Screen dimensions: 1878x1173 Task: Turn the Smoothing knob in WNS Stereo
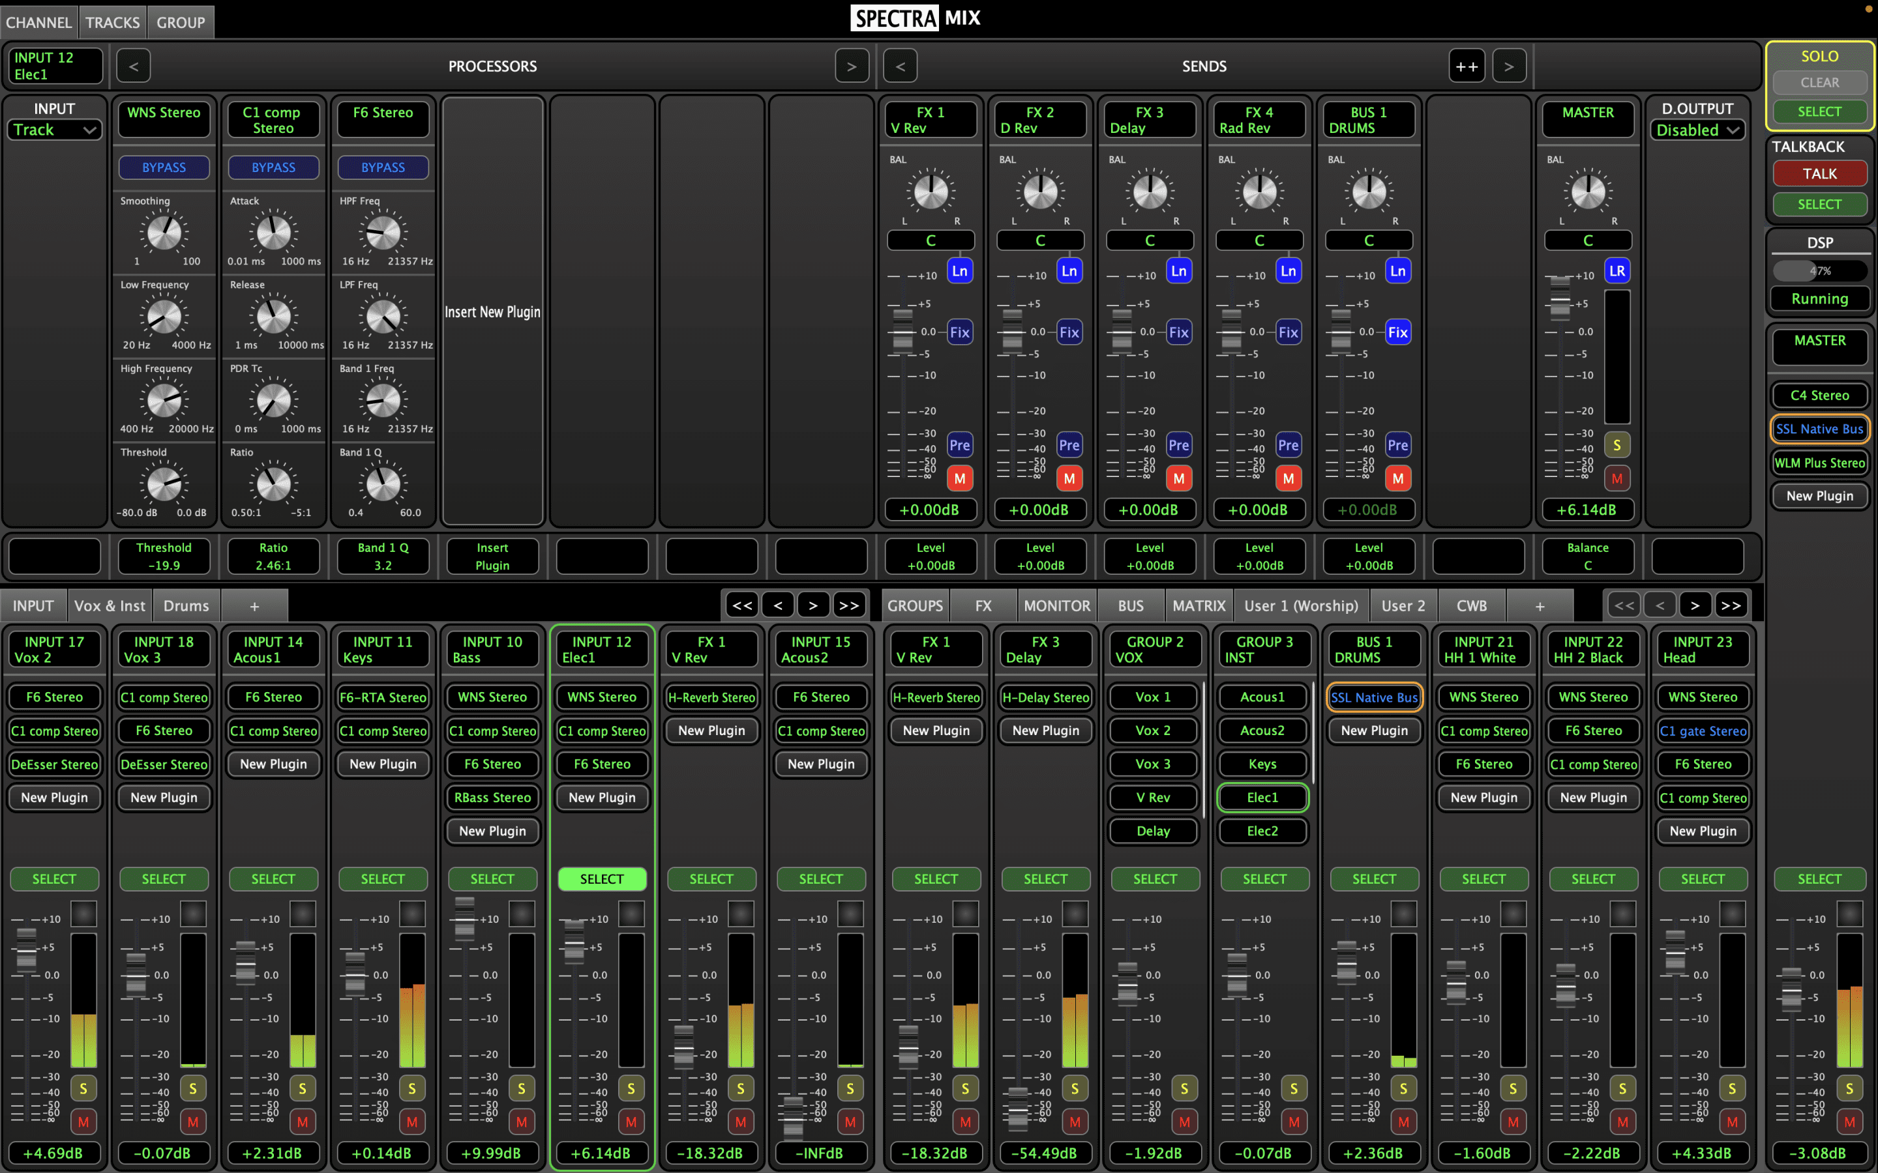coord(164,232)
